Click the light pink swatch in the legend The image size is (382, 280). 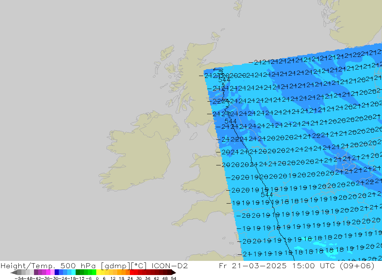pos(53,272)
